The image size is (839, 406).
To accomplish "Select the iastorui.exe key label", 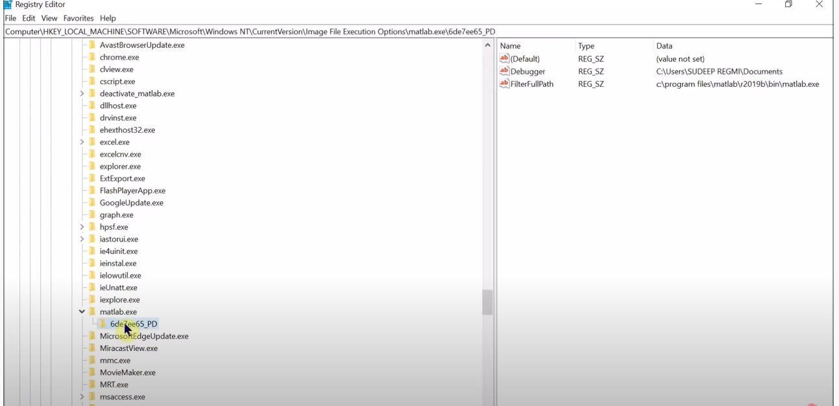I will pos(119,240).
